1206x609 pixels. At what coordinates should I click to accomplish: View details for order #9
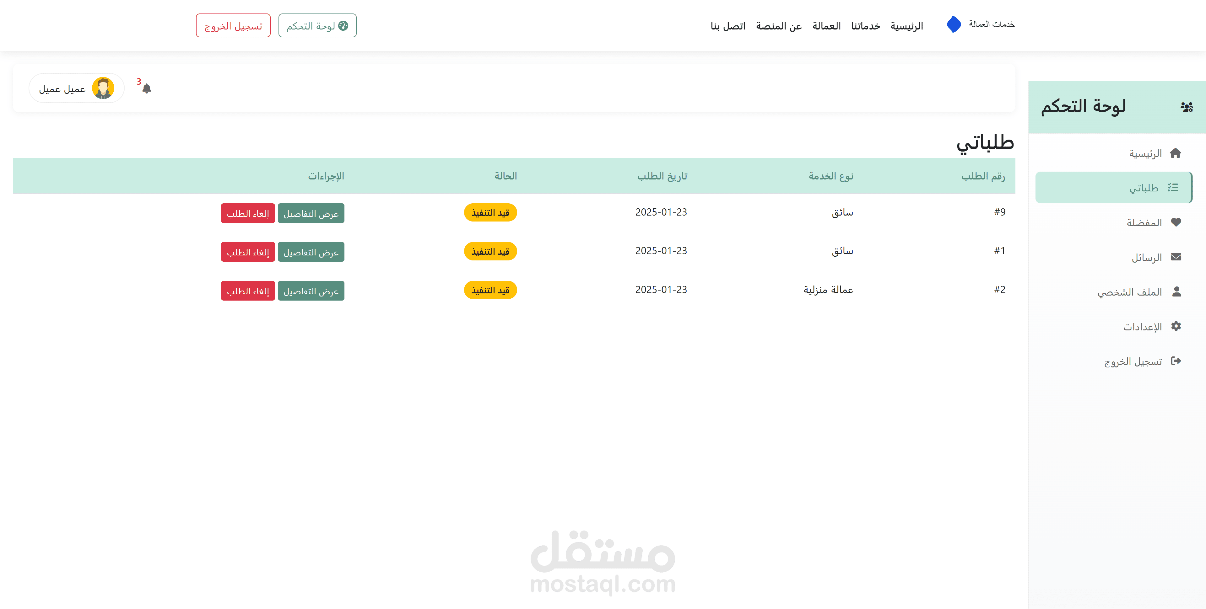coord(311,213)
